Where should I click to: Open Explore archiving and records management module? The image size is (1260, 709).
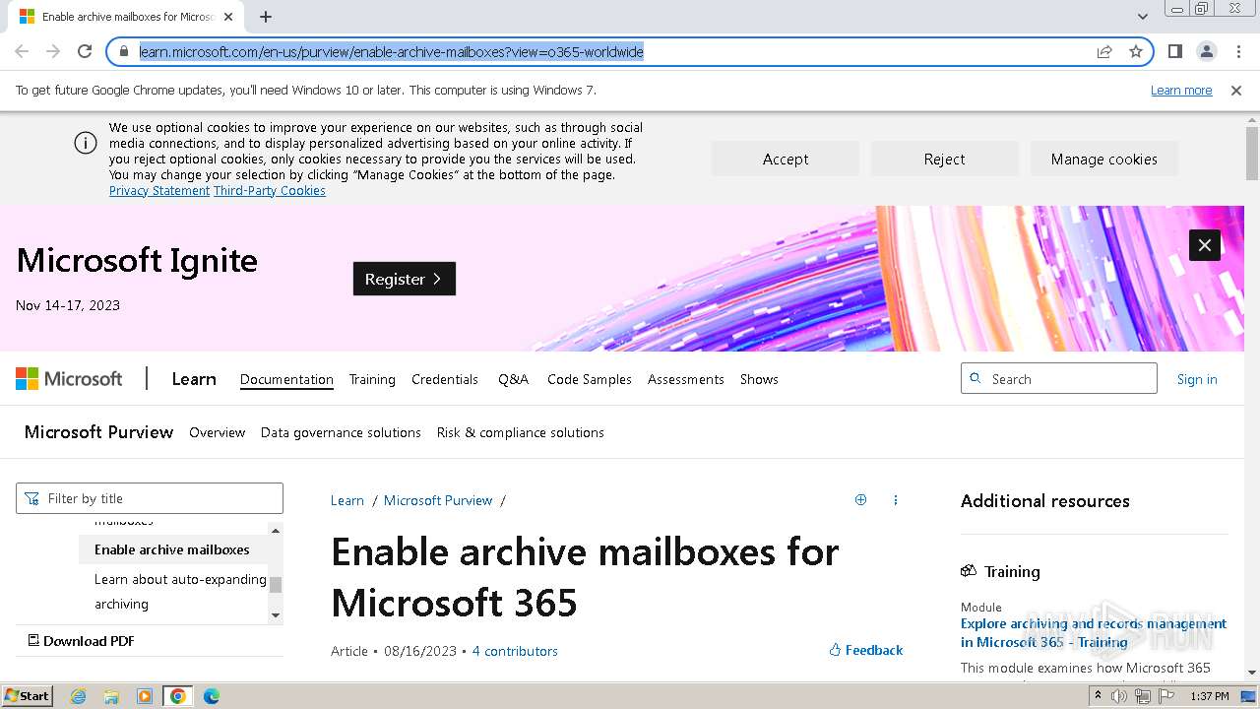pos(1094,633)
